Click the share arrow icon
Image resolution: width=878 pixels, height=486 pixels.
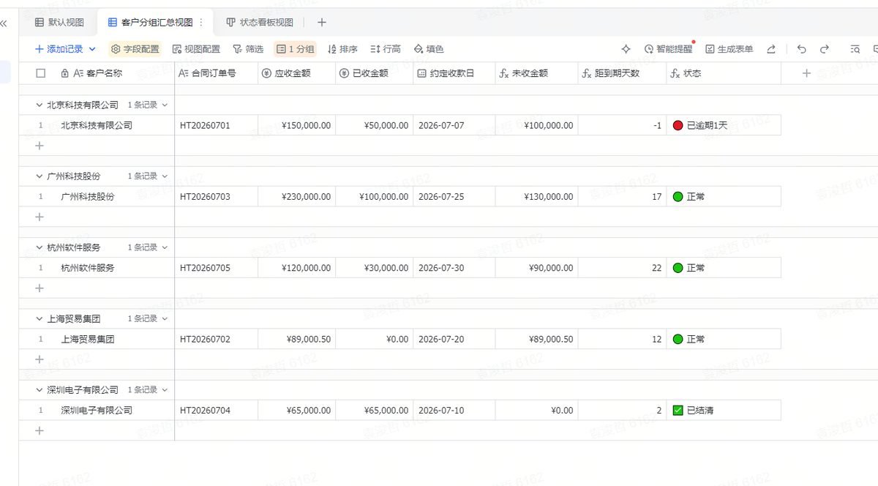coord(770,49)
